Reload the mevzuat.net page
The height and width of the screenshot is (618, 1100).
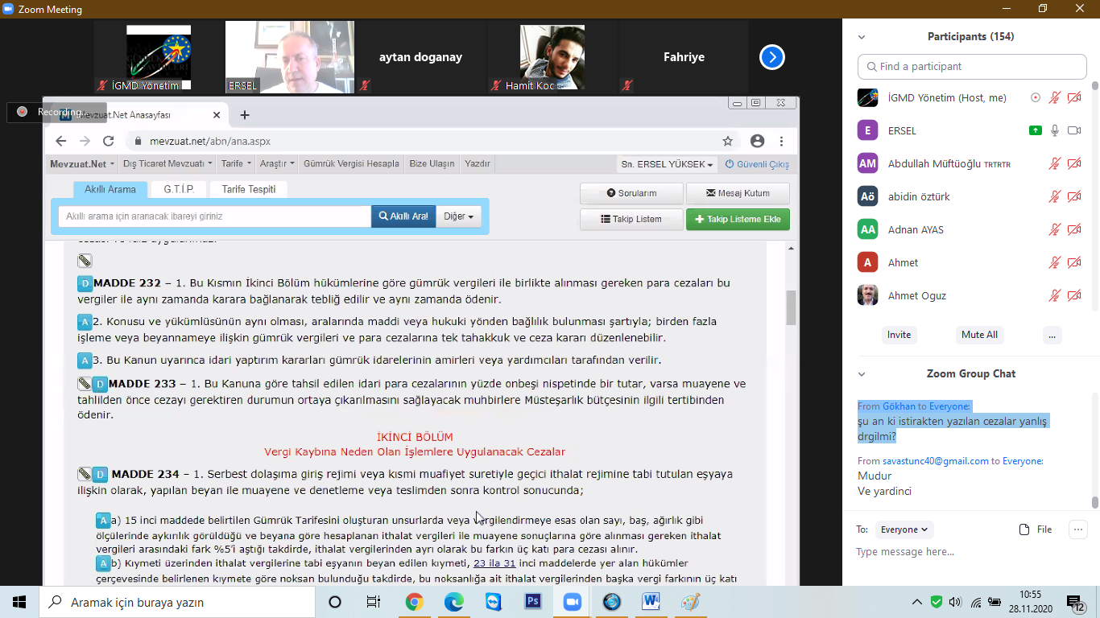108,141
